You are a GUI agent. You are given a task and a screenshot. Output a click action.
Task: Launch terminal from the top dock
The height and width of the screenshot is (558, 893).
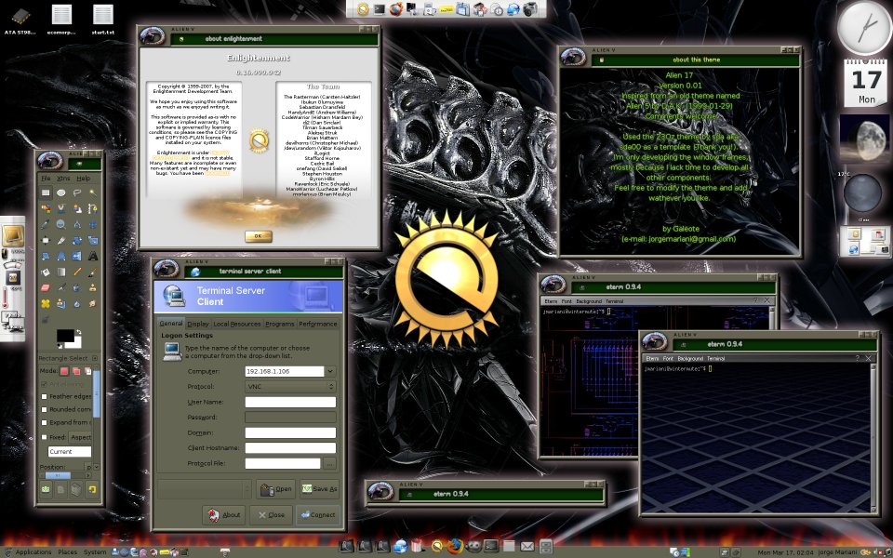click(380, 9)
